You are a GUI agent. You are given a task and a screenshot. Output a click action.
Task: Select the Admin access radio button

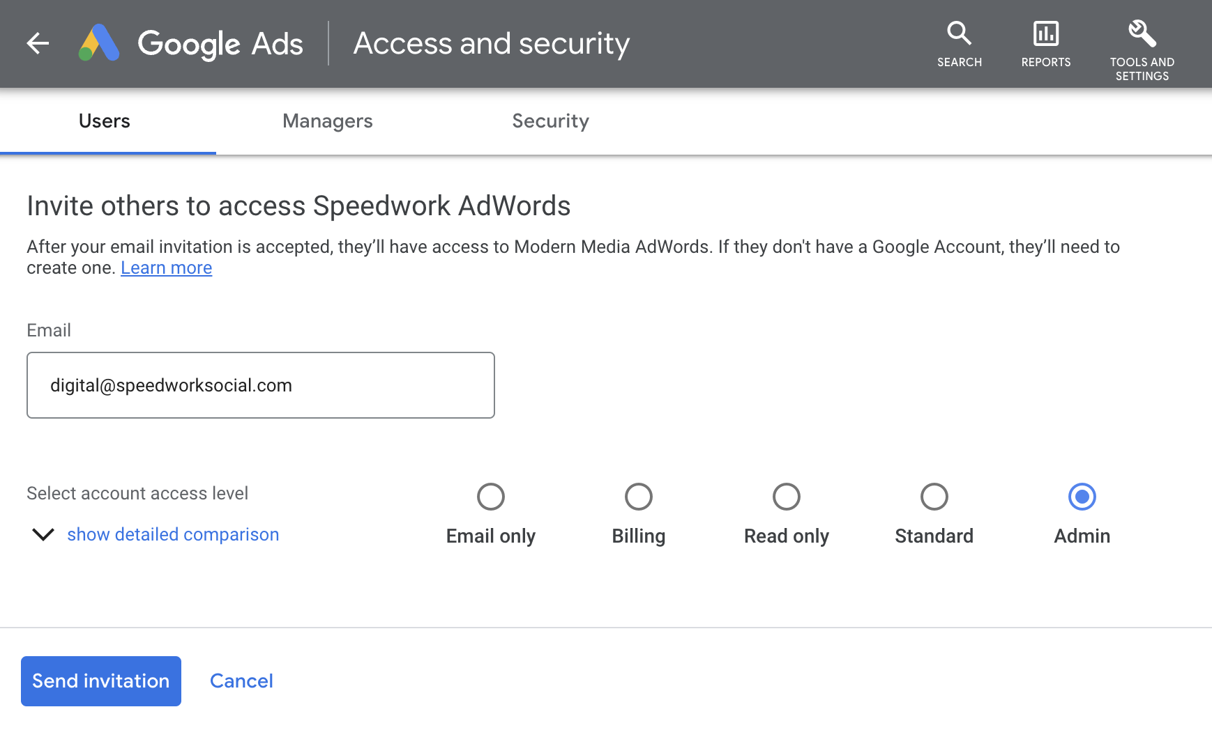click(x=1082, y=497)
